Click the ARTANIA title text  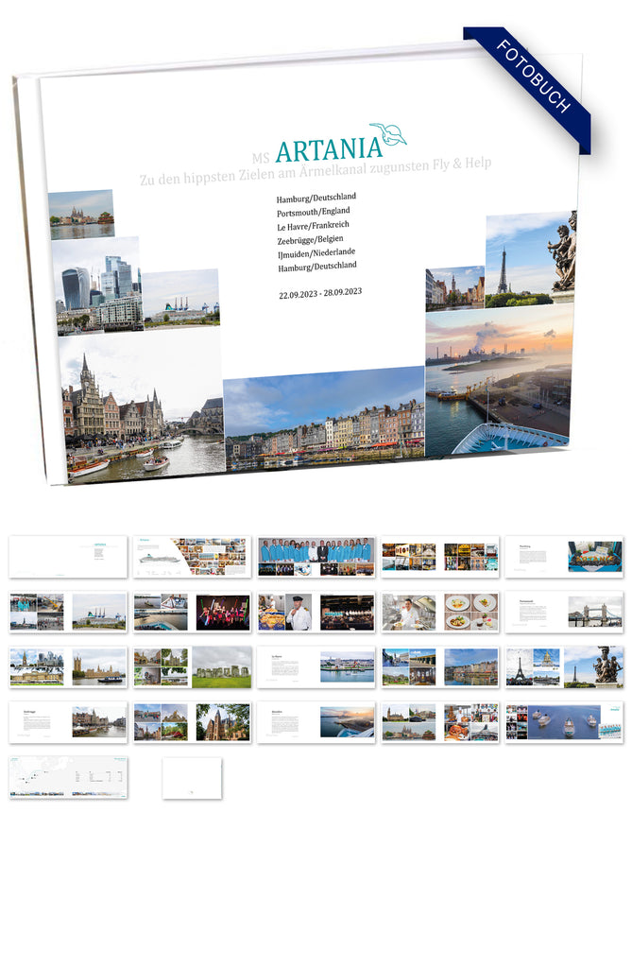click(328, 147)
